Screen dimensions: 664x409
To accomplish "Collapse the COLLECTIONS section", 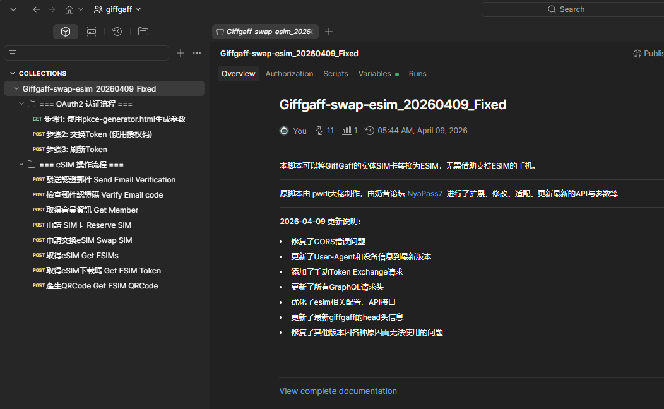I will (13, 73).
